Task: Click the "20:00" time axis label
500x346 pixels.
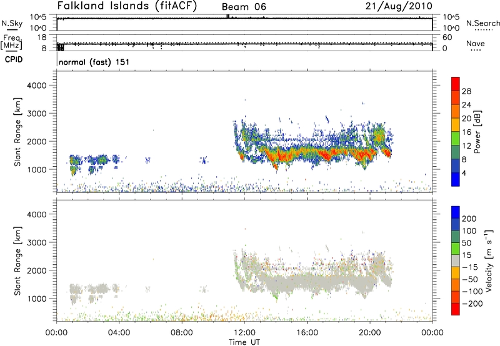Action: (x=369, y=333)
